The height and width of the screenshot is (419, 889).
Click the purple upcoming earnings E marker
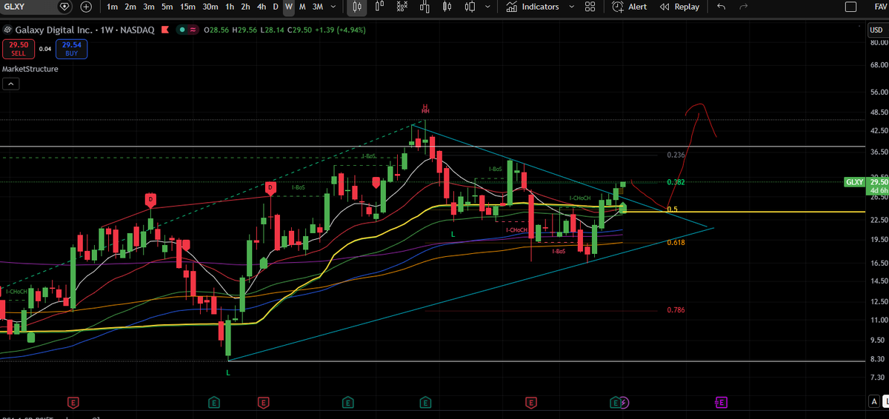722,402
